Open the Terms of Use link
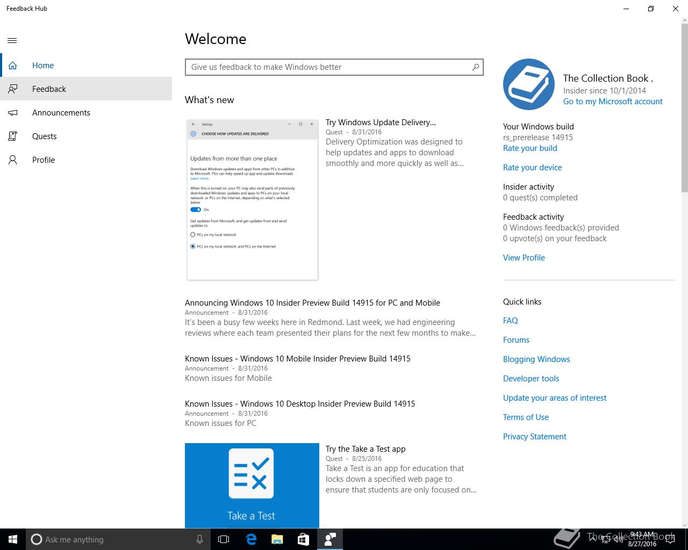 526,417
